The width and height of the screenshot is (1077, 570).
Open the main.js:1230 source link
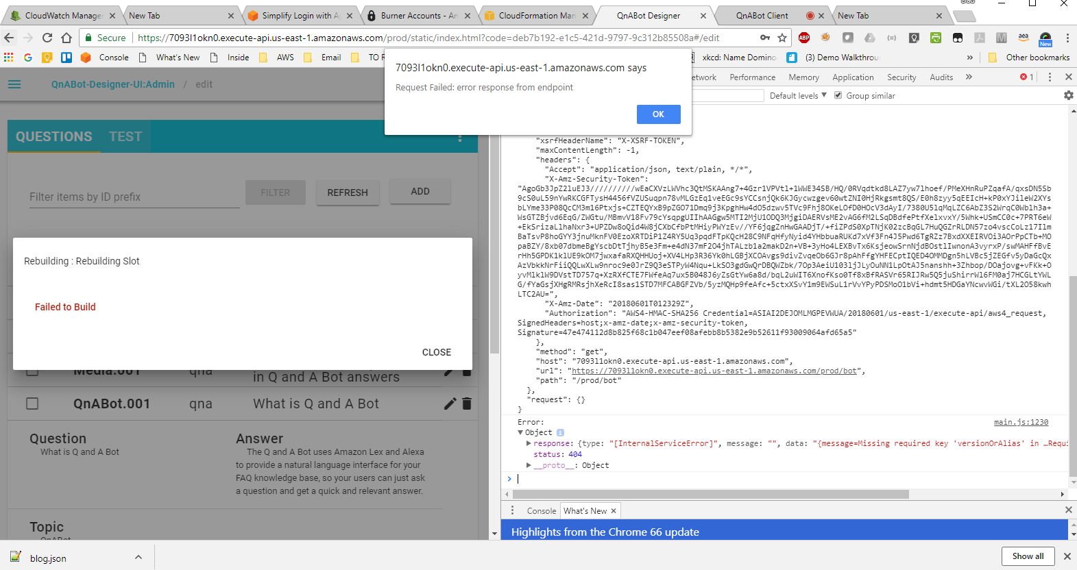(x=1021, y=422)
